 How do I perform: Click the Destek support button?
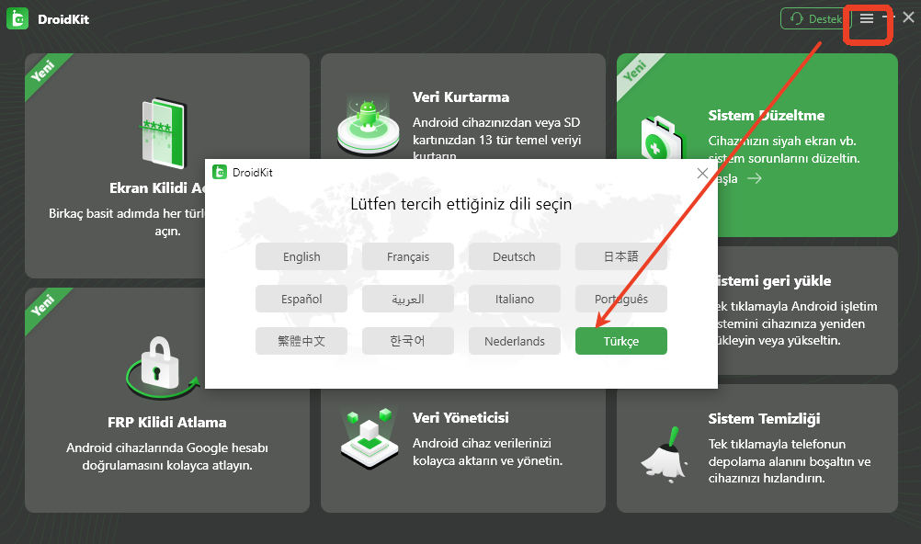815,18
